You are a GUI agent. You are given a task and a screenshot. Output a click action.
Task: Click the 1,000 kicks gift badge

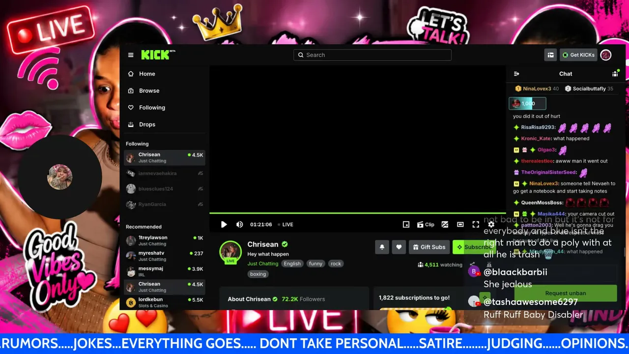pos(527,103)
